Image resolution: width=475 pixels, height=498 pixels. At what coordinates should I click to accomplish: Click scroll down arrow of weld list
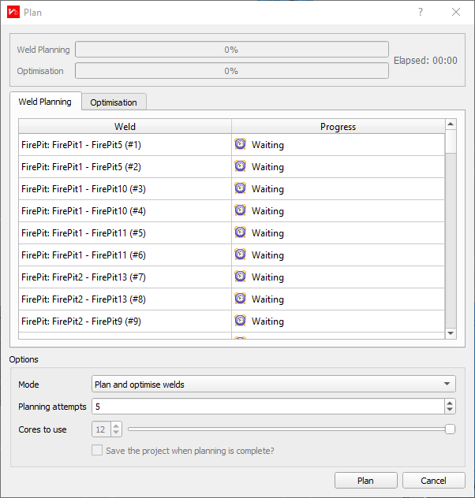coord(451,333)
